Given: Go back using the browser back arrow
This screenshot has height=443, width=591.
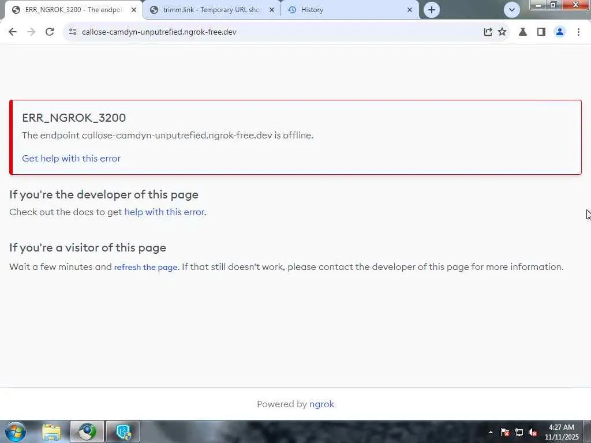Looking at the screenshot, I should [13, 32].
